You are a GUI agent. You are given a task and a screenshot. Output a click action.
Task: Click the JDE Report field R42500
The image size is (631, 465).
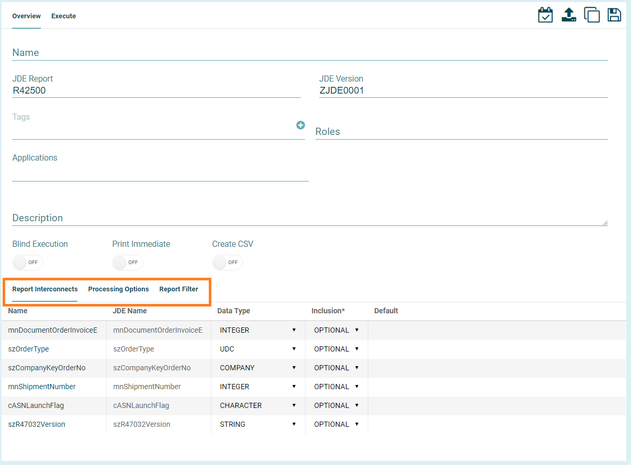[x=156, y=90]
